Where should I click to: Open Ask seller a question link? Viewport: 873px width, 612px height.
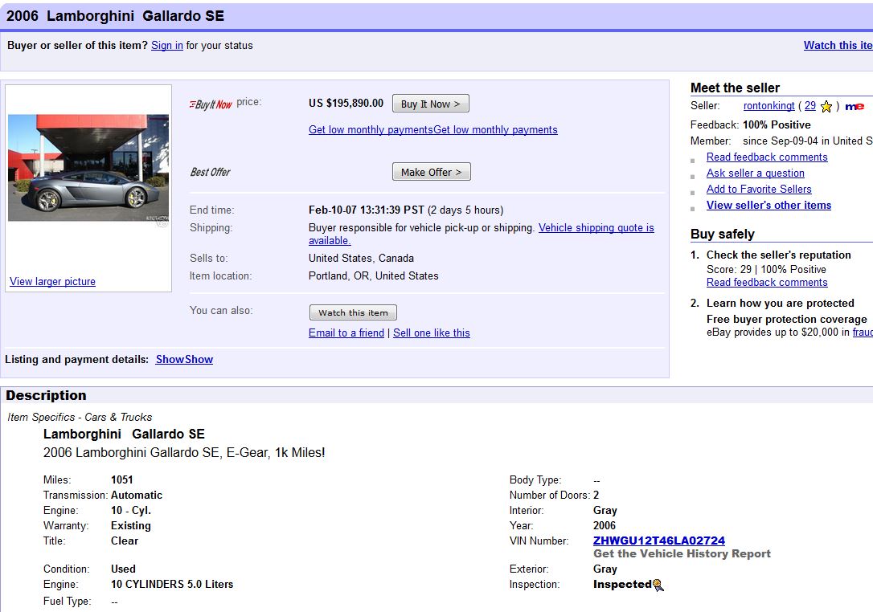pyautogui.click(x=755, y=173)
